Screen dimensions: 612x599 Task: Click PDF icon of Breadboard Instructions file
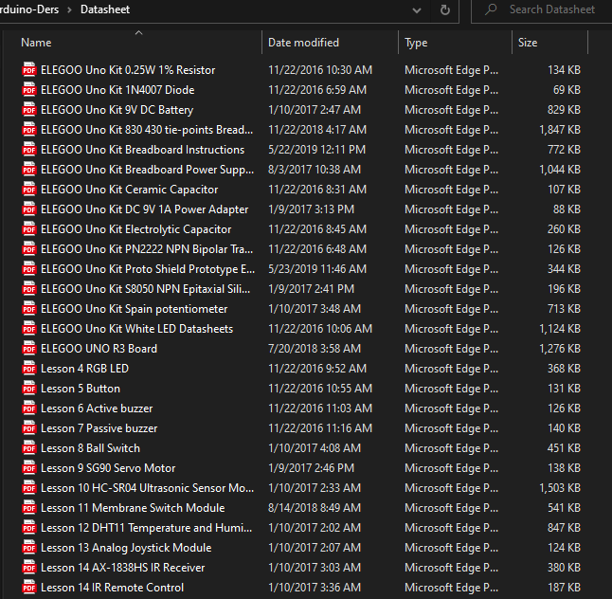(29, 150)
